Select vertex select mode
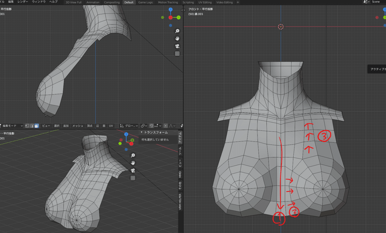386x233 pixels. click(x=27, y=126)
